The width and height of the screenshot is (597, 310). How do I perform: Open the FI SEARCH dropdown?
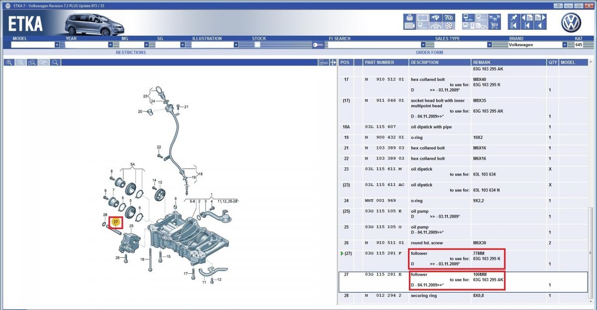[423, 45]
